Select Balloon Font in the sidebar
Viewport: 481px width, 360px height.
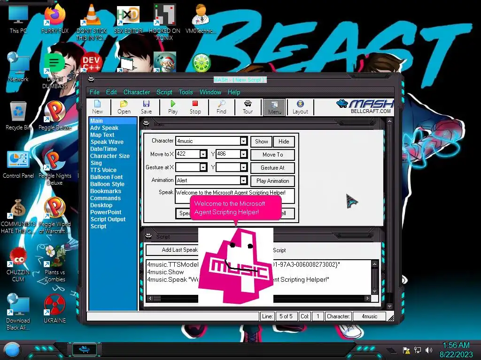106,177
